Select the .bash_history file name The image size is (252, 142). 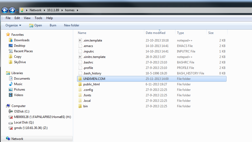92,73
